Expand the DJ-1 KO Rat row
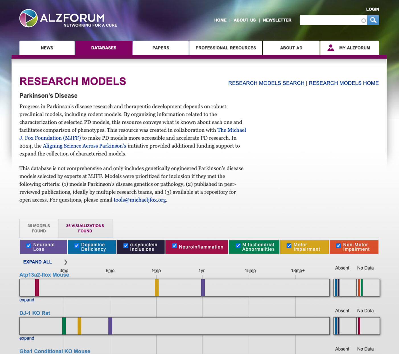This screenshot has width=399, height=354. point(27,338)
